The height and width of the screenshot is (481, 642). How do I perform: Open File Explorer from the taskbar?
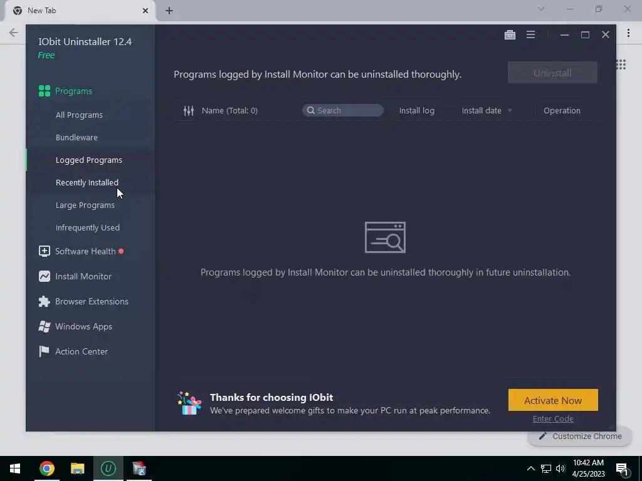pyautogui.click(x=77, y=468)
